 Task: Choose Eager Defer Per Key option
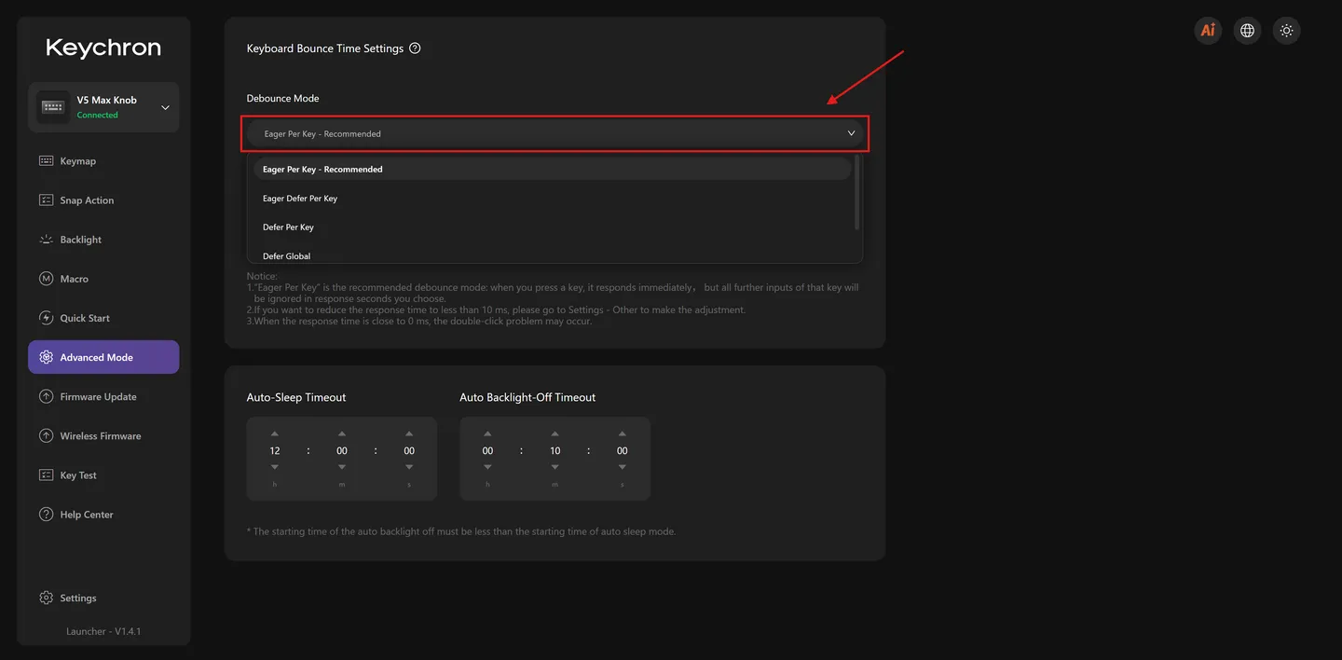[x=552, y=199]
